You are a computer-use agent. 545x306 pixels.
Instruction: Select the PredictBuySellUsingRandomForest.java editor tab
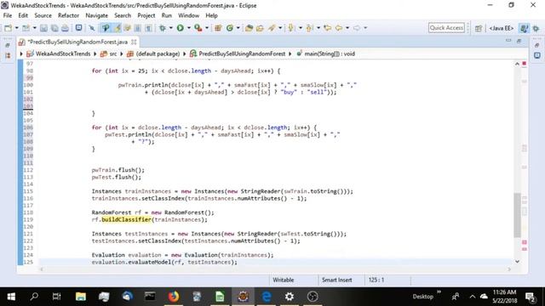tap(77, 42)
